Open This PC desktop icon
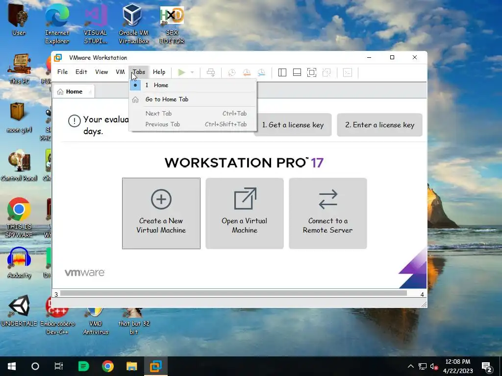This screenshot has height=376, width=502. point(19,69)
